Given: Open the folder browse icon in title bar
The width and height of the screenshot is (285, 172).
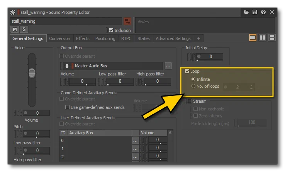Looking at the screenshot, I should (x=246, y=12).
